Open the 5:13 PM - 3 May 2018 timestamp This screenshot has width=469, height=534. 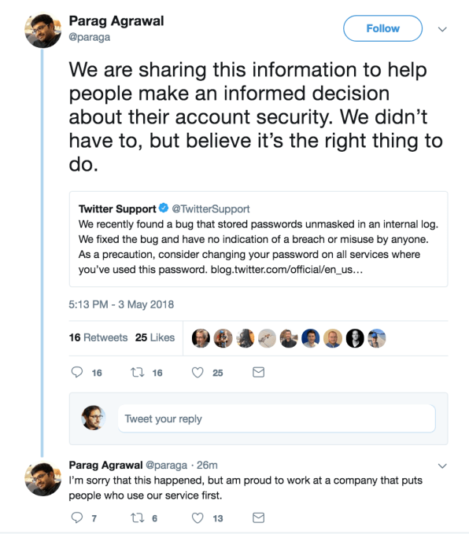tap(121, 304)
